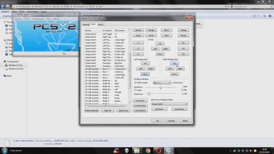This screenshot has height=154, width=274.
Task: Click the Lock Direction button
Action: coord(140,106)
